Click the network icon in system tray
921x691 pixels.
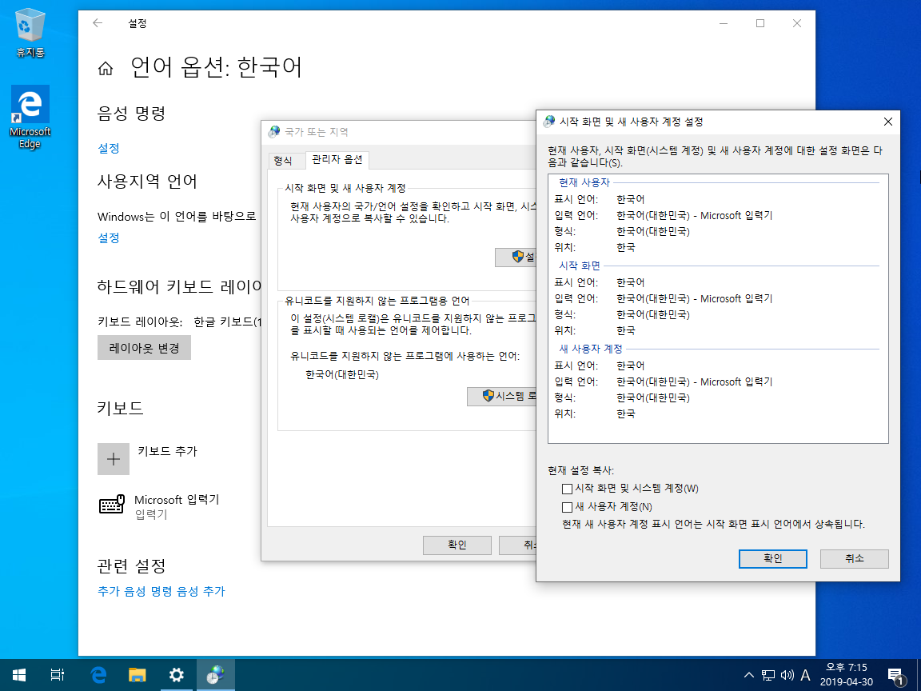767,675
